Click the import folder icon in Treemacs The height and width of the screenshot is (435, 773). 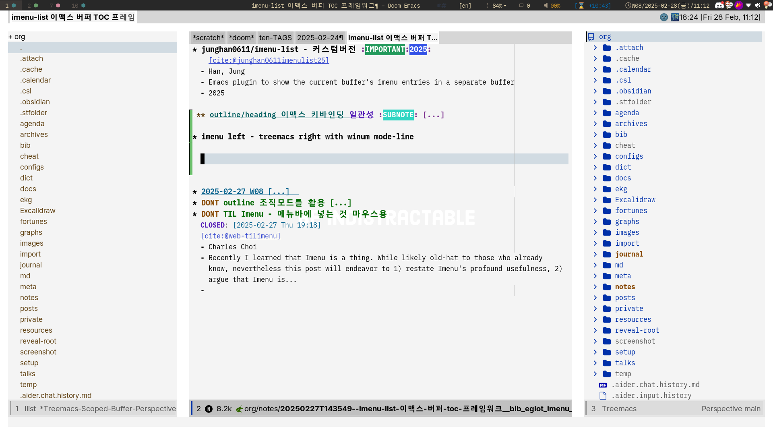pyautogui.click(x=607, y=243)
